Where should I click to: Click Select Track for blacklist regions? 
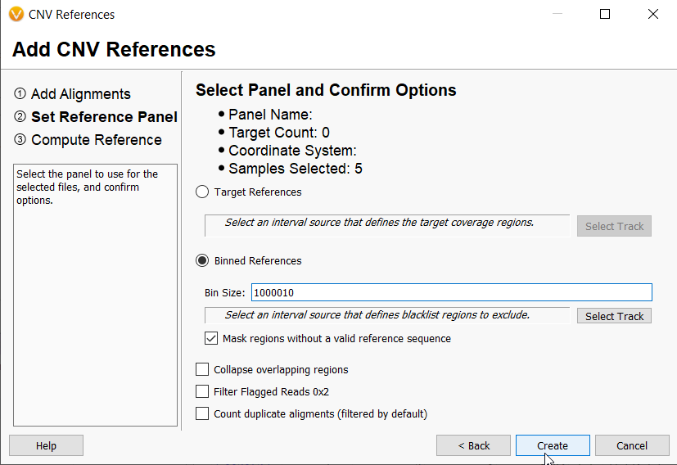pyautogui.click(x=614, y=316)
